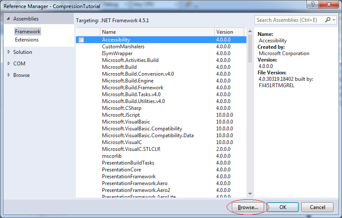Select the Microsoft.Build row
This screenshot has height=218, width=342.
tap(161, 67)
